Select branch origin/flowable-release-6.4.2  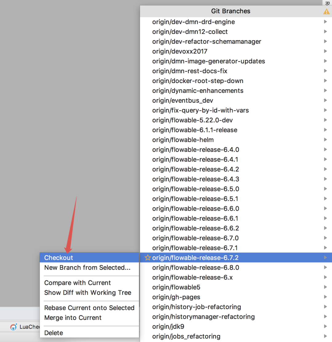[236, 169]
